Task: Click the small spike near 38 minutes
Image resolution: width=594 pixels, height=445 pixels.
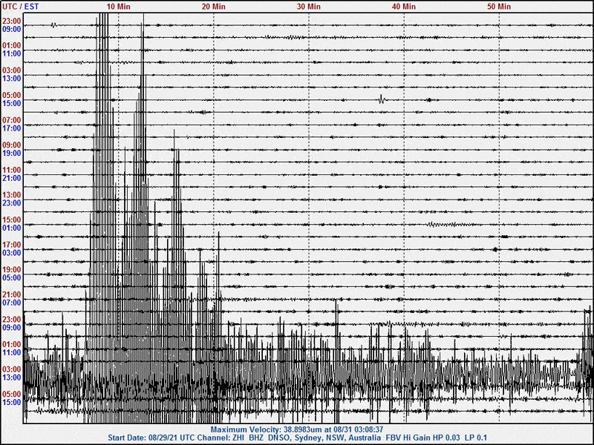Action: (x=382, y=99)
